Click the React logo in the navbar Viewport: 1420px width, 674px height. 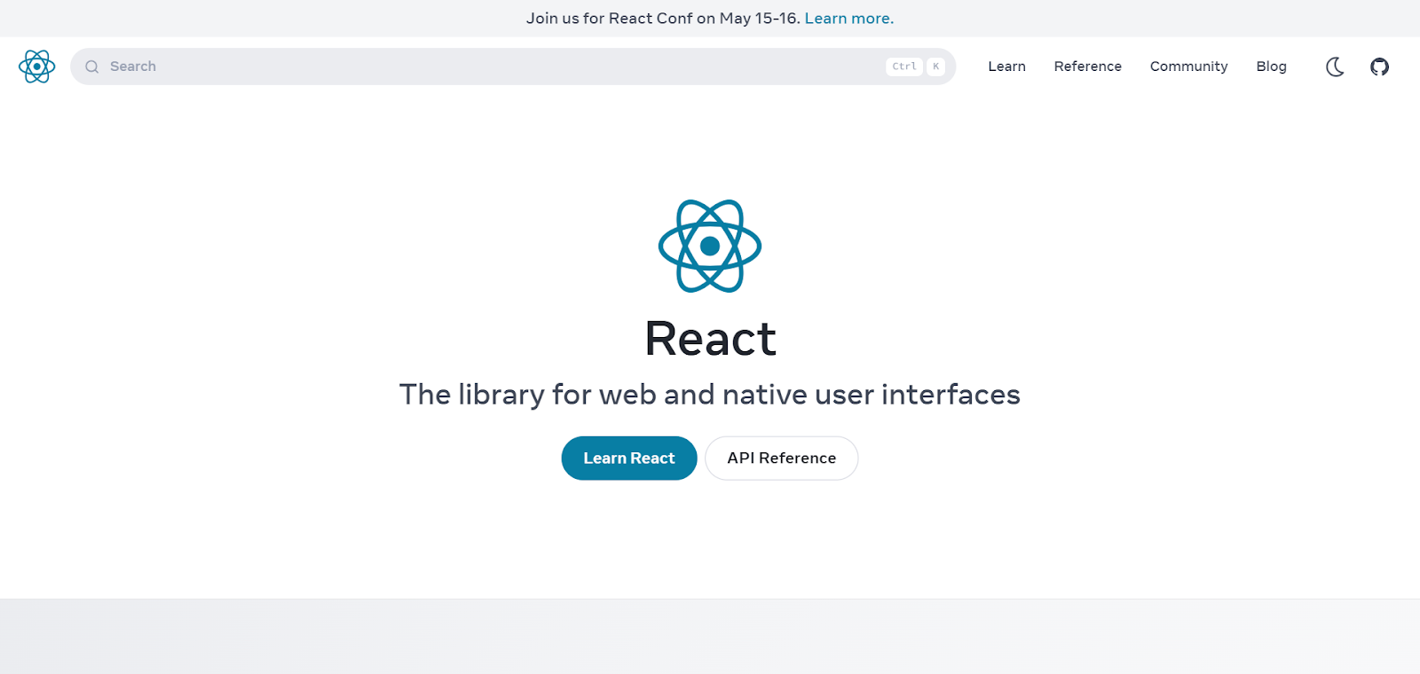[36, 67]
